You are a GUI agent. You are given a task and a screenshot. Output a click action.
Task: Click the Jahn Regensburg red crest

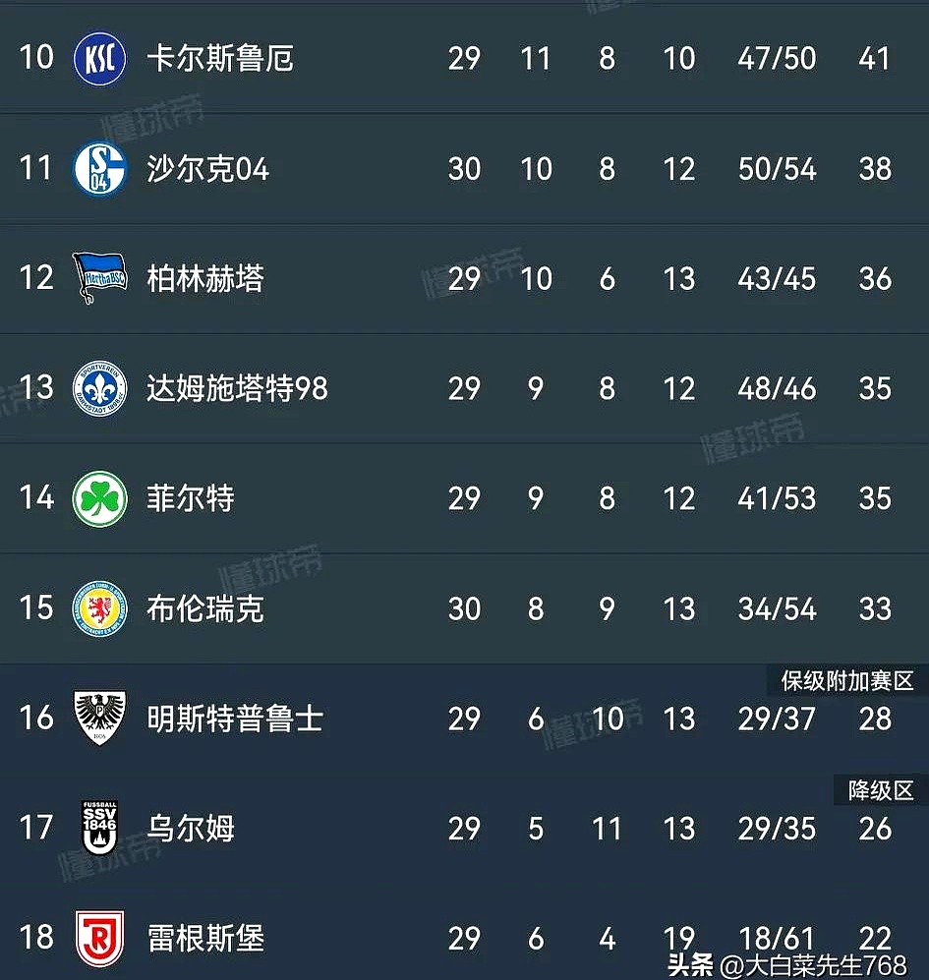click(x=98, y=938)
